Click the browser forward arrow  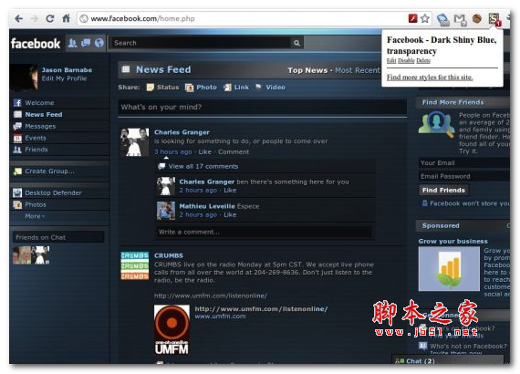[x=35, y=18]
